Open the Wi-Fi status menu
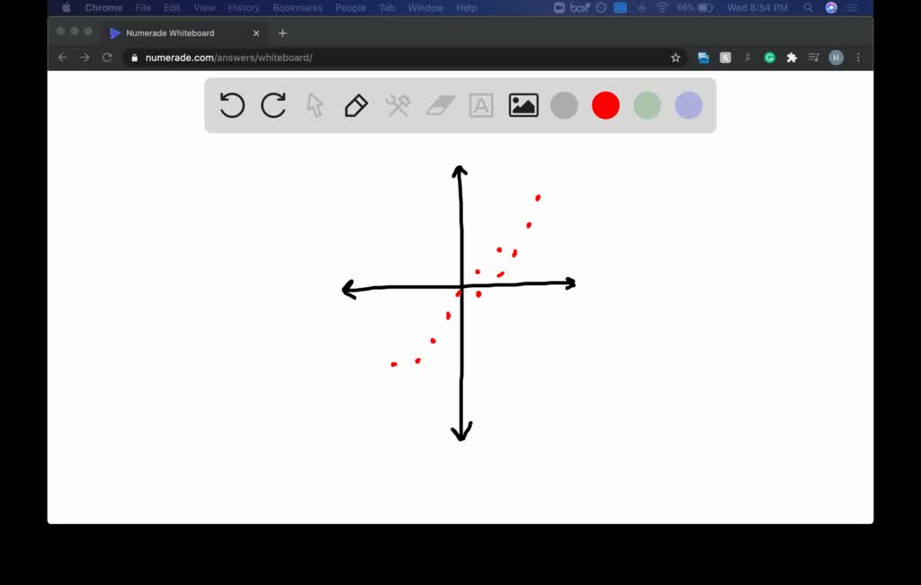The image size is (921, 585). tap(662, 7)
